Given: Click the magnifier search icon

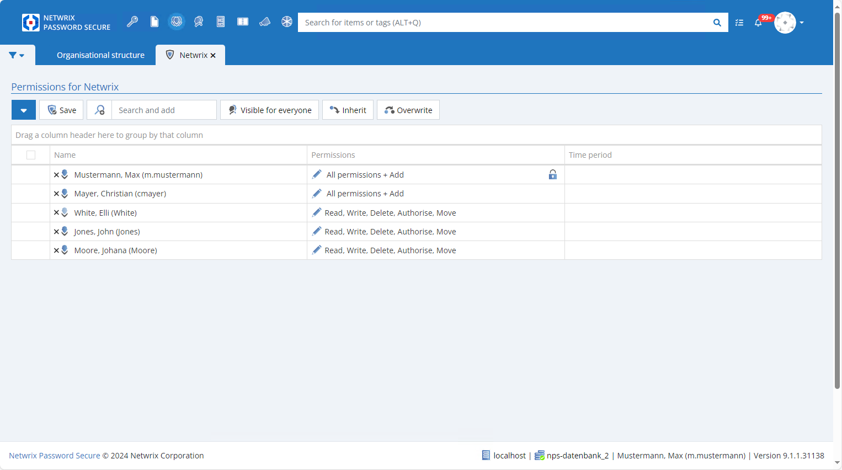Looking at the screenshot, I should tap(717, 23).
